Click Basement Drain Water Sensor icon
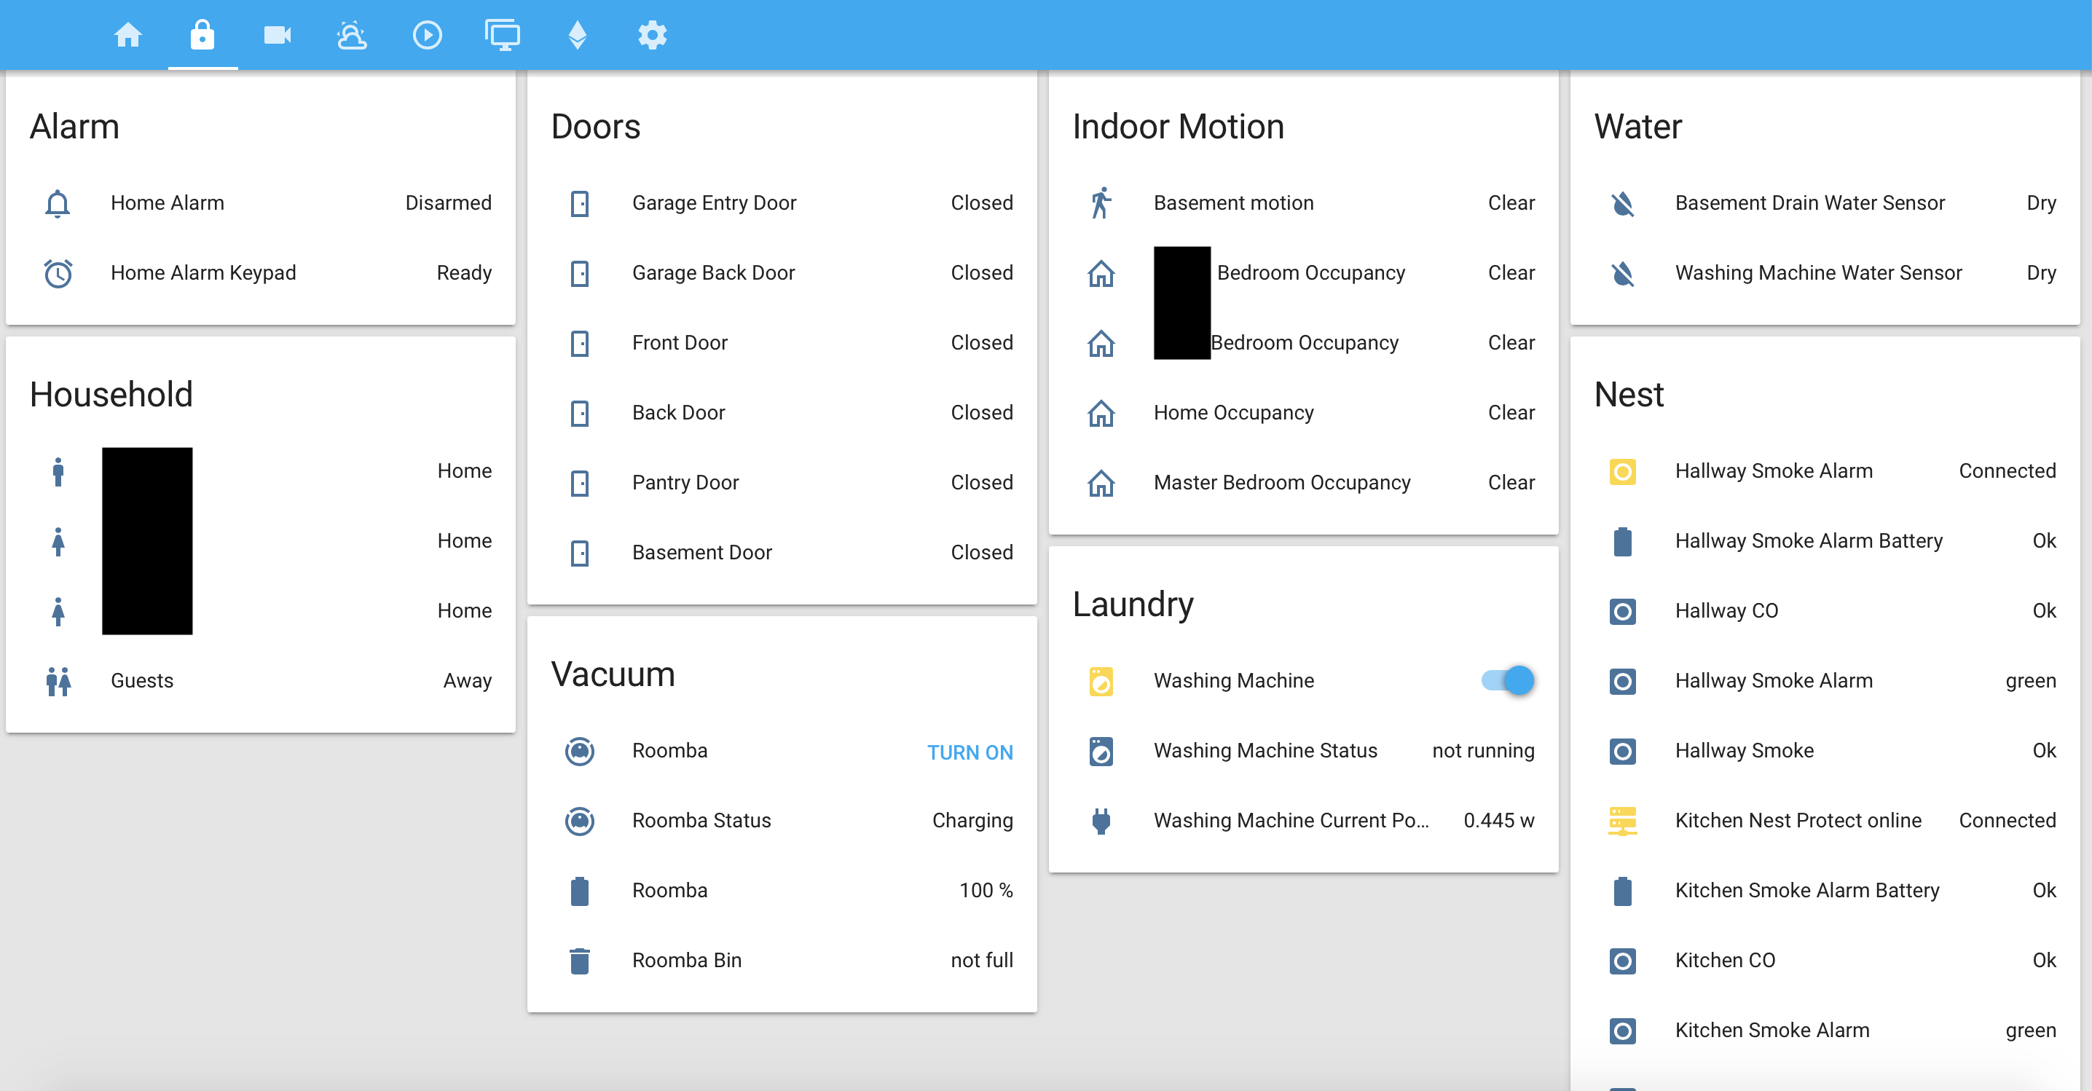Viewport: 2092px width, 1091px height. tap(1621, 203)
